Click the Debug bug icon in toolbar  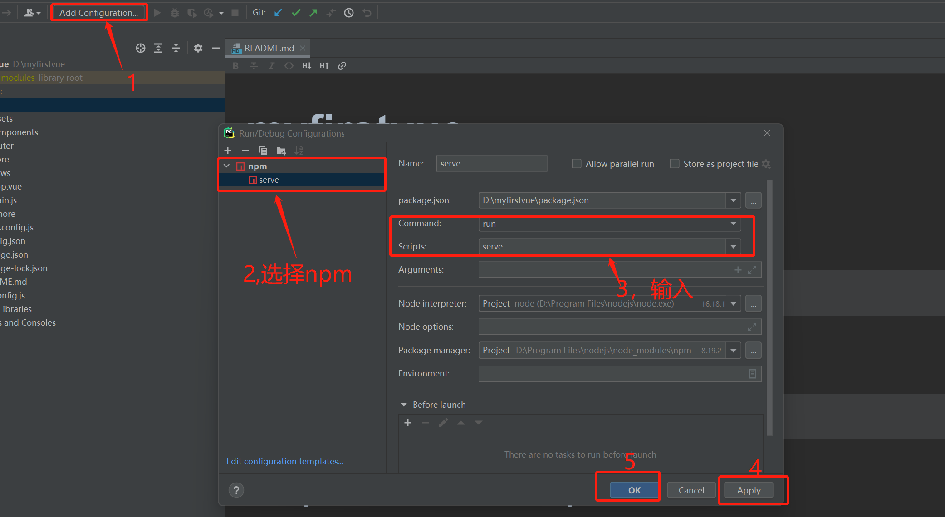click(175, 13)
